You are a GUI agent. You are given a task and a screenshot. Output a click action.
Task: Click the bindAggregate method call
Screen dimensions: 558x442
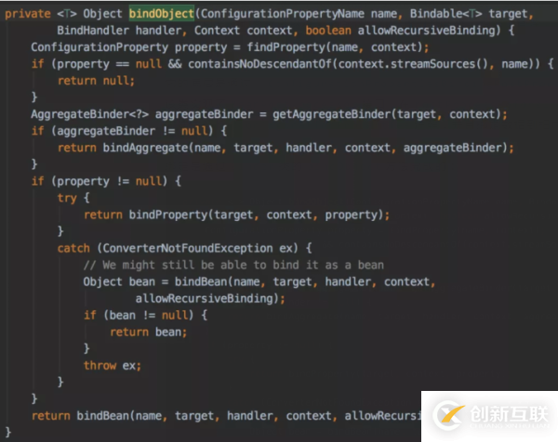coord(145,148)
